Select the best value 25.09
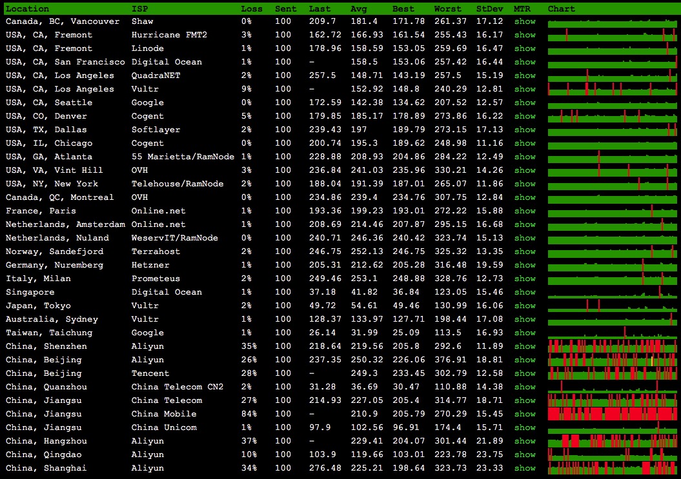681x479 pixels. (x=406, y=333)
